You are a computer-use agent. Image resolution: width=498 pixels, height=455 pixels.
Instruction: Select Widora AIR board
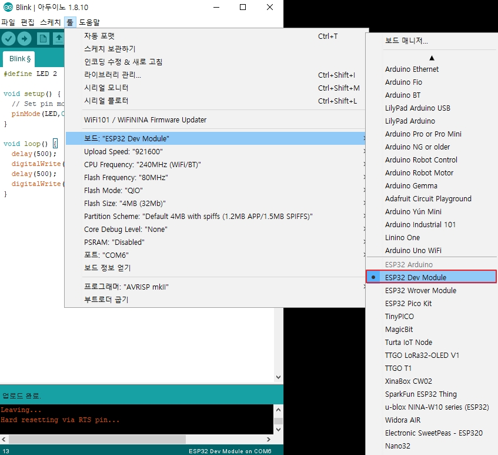[431, 420]
